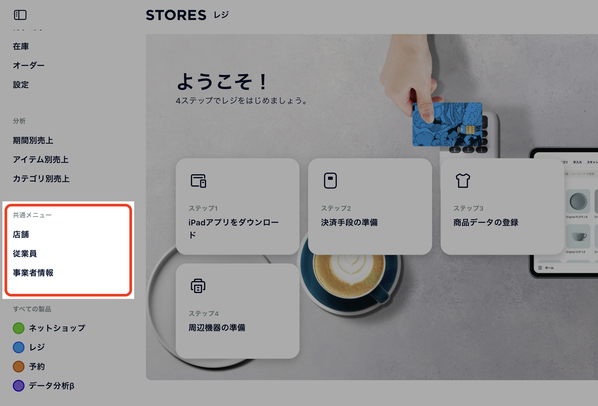
Task: View カテゴリ別売上 analytics
Action: coord(41,179)
